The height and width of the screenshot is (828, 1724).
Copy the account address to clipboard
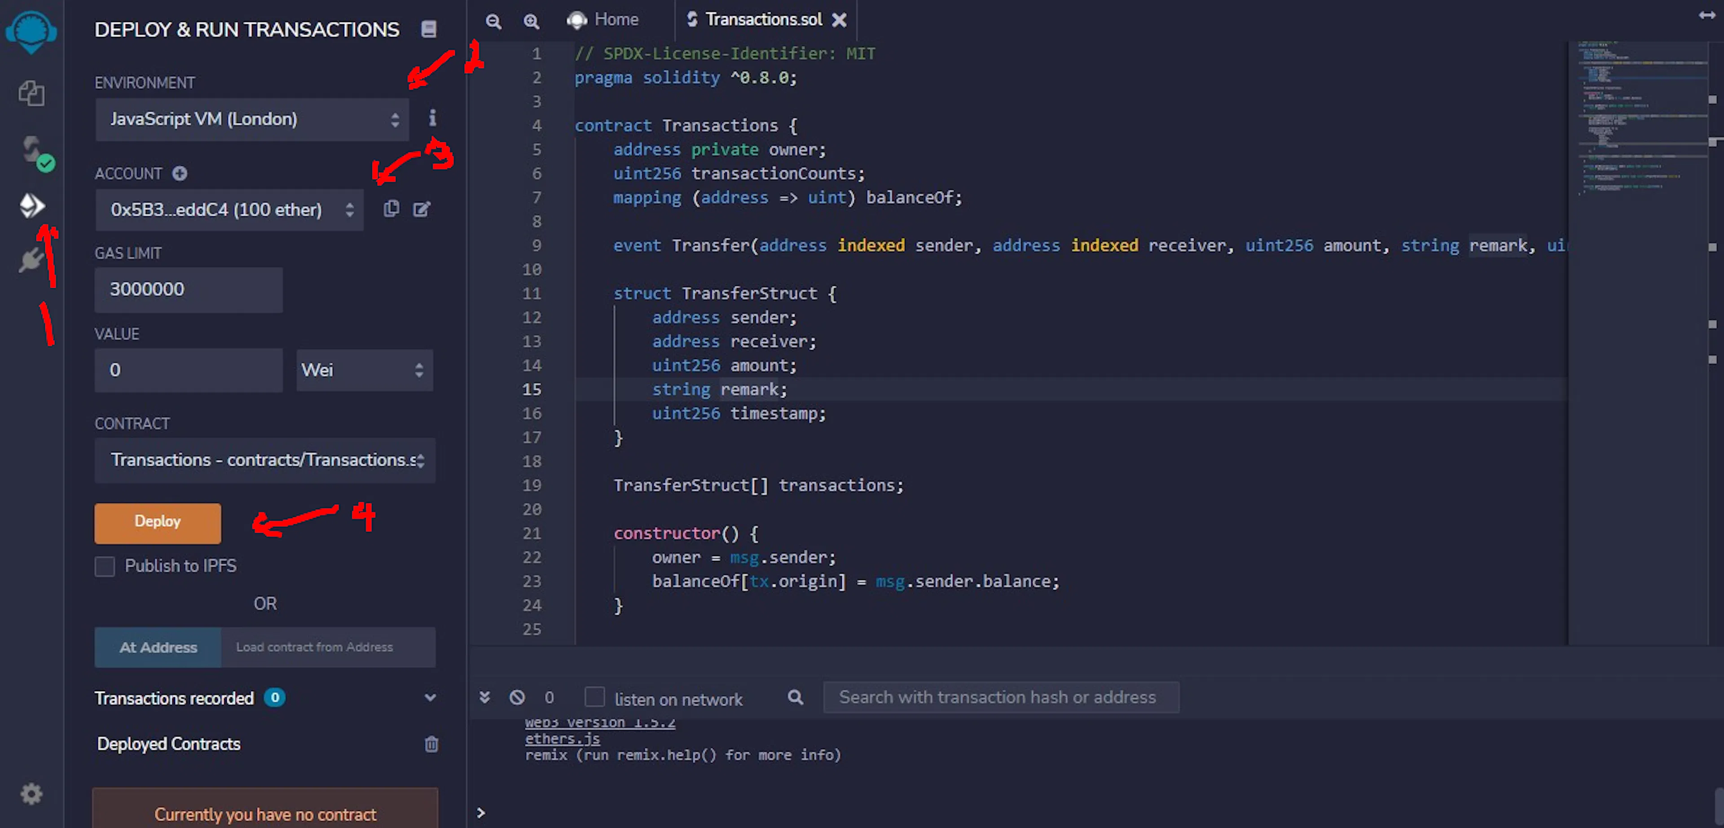coord(391,209)
